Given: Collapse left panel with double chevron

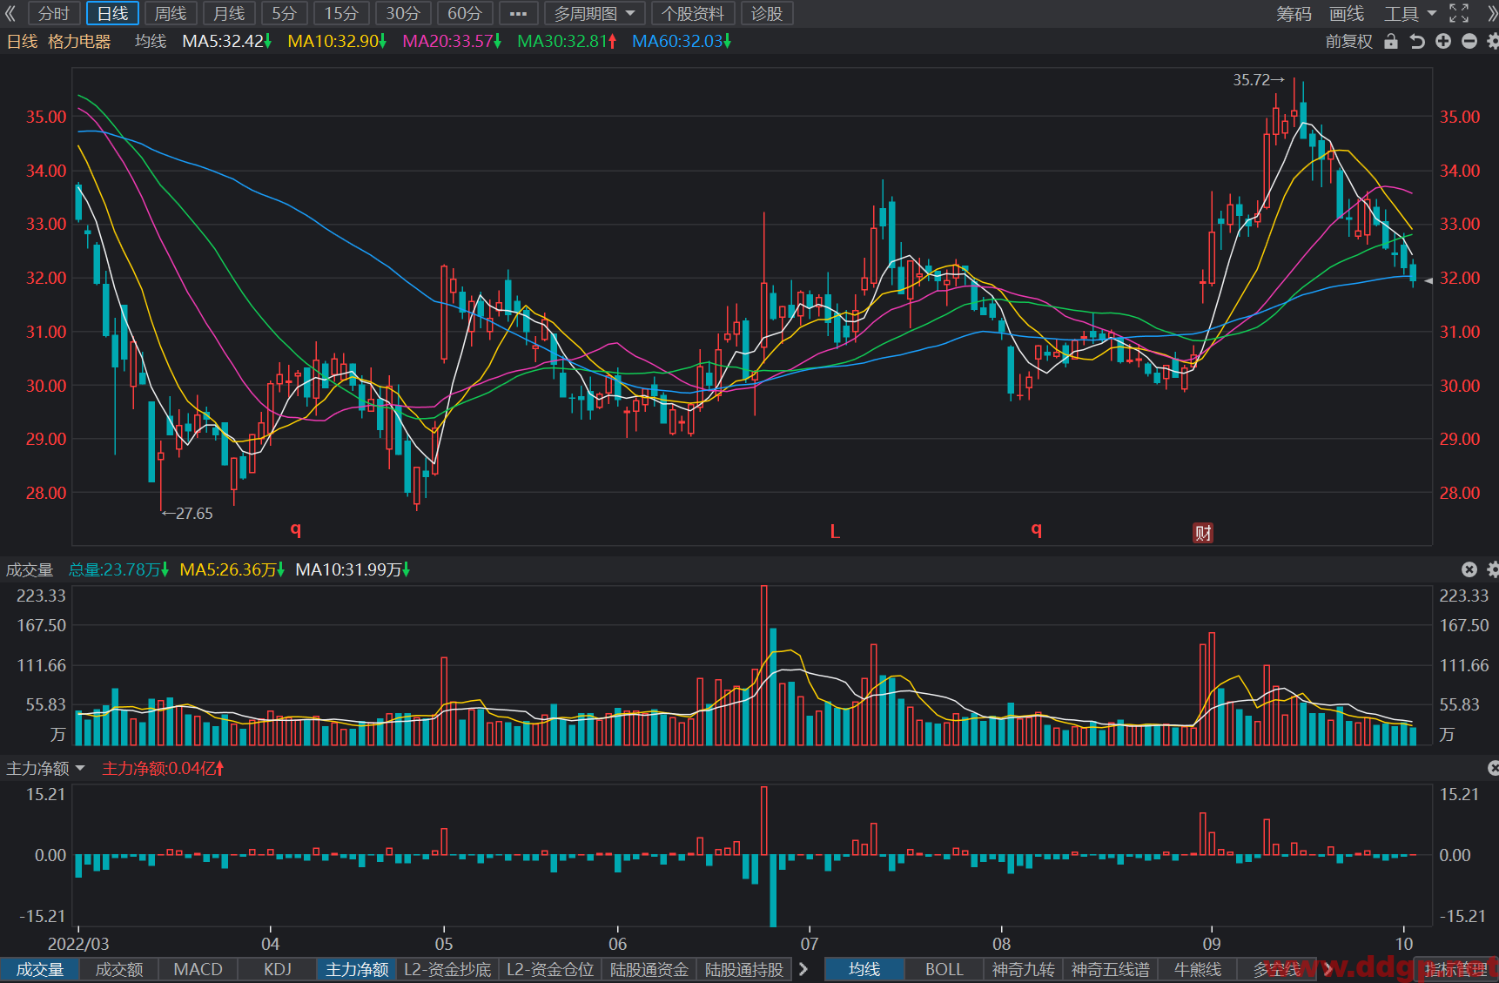Looking at the screenshot, I should coord(10,13).
